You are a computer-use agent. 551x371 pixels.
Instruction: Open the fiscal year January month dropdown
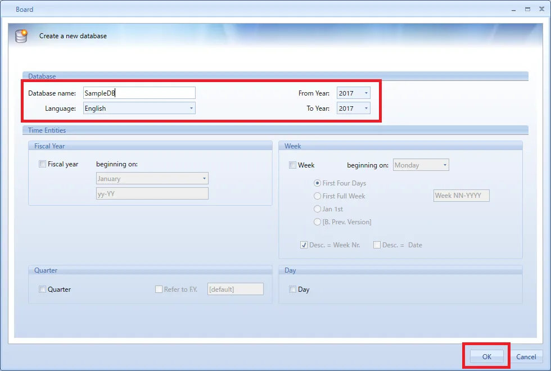coord(152,179)
